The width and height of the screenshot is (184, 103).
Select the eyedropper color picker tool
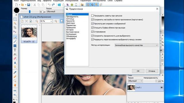pos(15,72)
